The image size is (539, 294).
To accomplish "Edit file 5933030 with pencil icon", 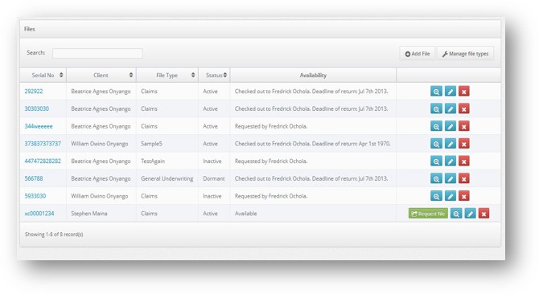I will coord(451,196).
